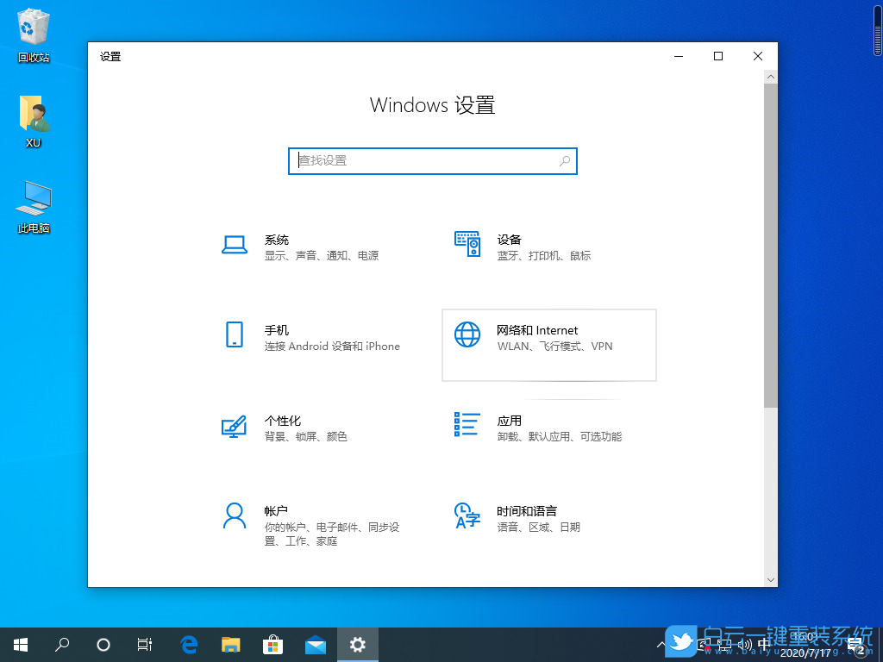Click the Twitter icon in the system tray

click(x=681, y=643)
